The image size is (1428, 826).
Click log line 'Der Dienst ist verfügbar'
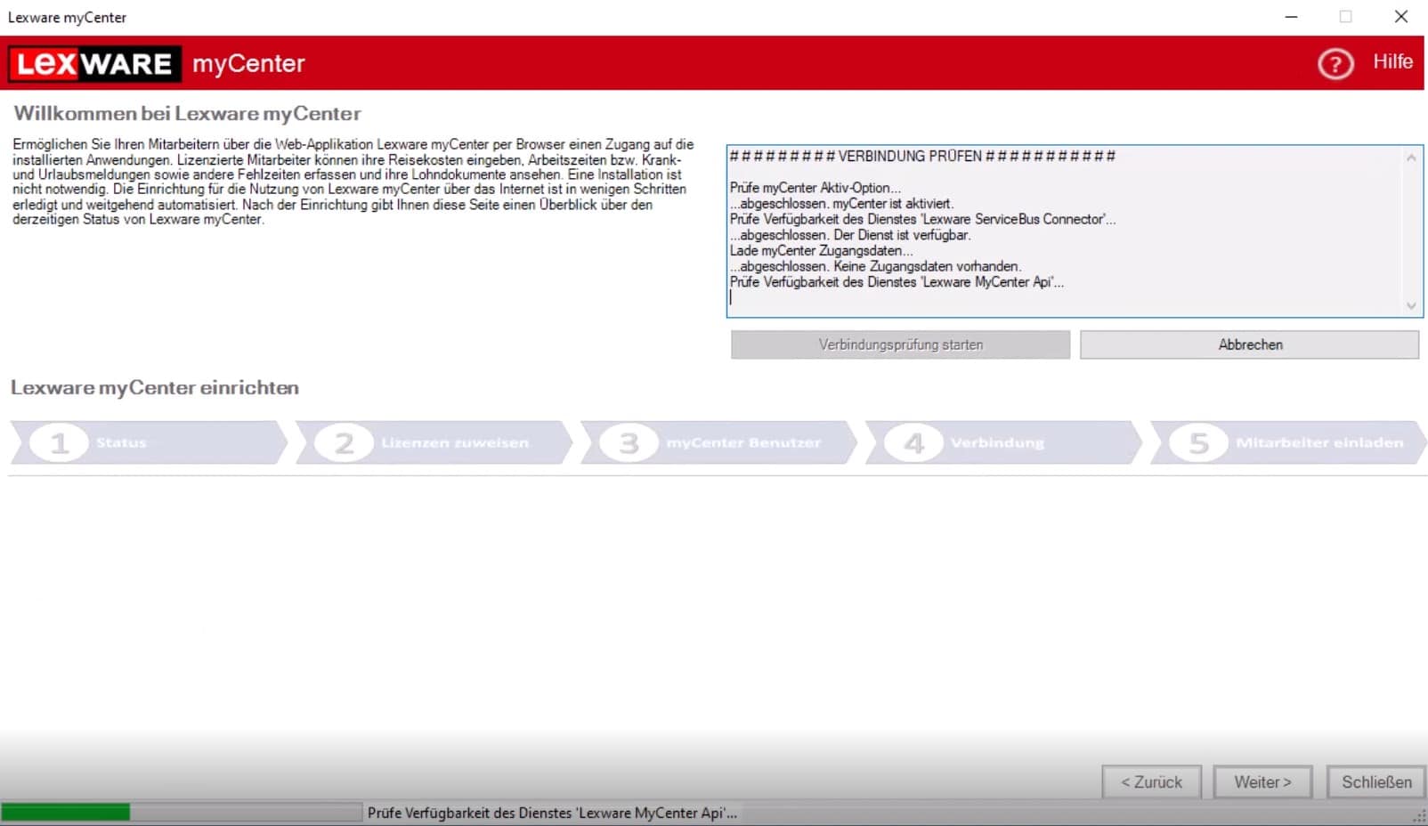pos(902,235)
